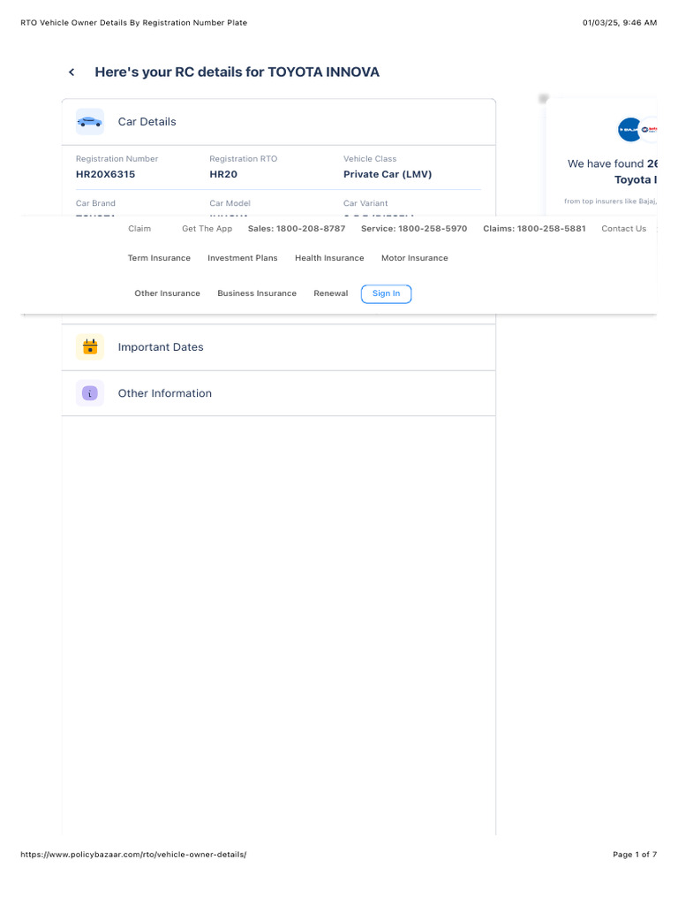Click the Vehicle Class label
678x905 pixels.
(x=370, y=159)
